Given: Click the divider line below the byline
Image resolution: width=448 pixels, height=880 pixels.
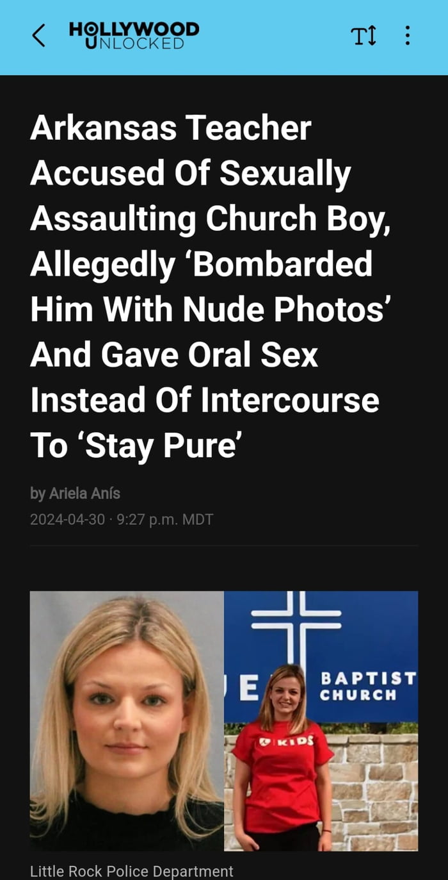Looking at the screenshot, I should (224, 545).
